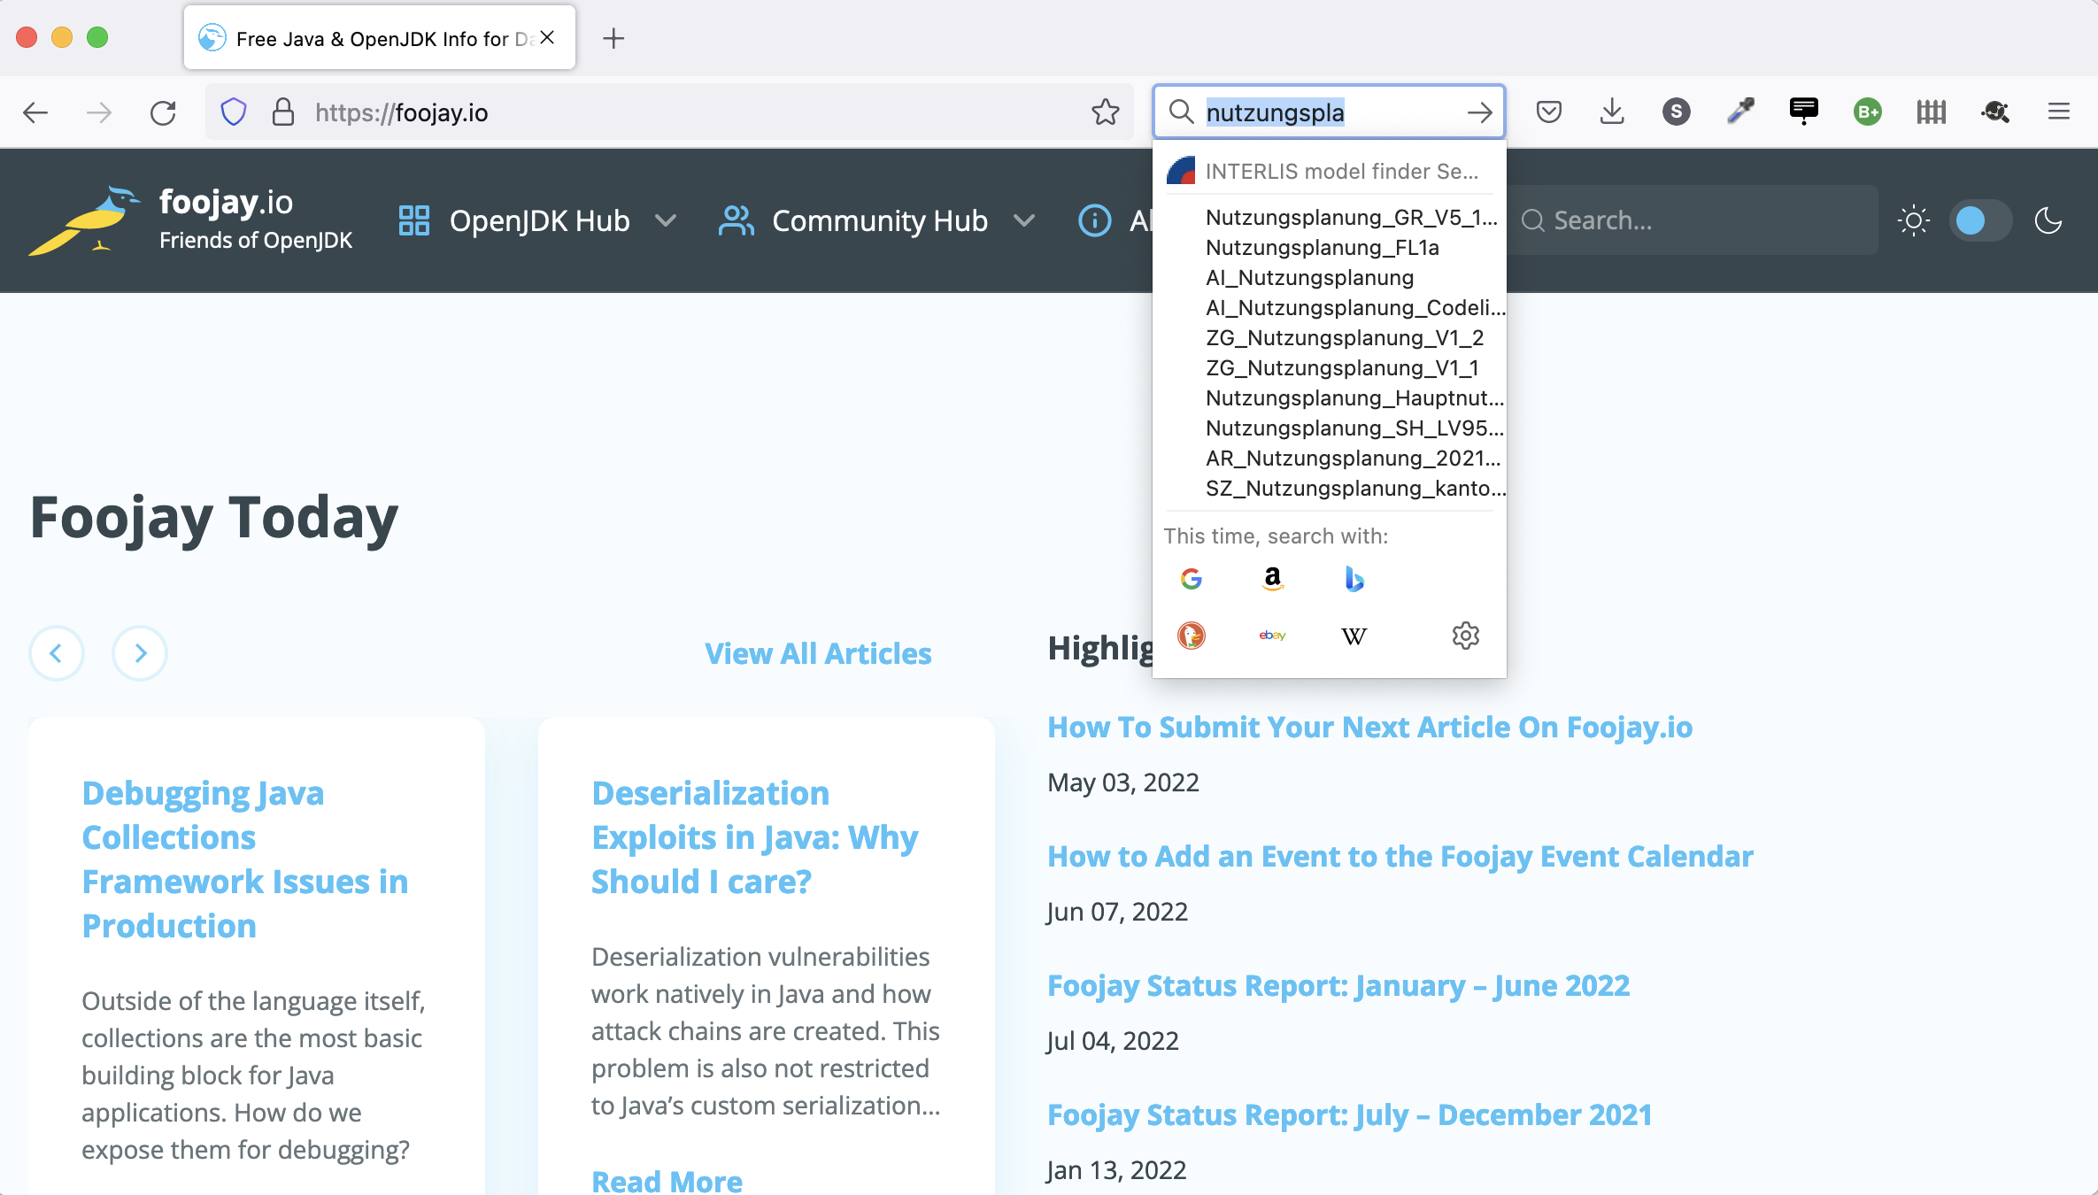Close the foojay browser tab
Viewport: 2098px width, 1195px height.
tap(547, 37)
